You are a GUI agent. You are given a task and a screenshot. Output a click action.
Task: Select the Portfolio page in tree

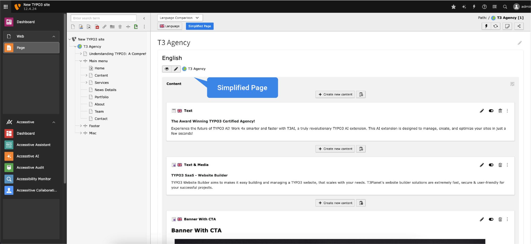coord(101,97)
